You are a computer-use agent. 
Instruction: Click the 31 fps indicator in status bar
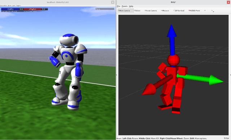[x=226, y=138]
